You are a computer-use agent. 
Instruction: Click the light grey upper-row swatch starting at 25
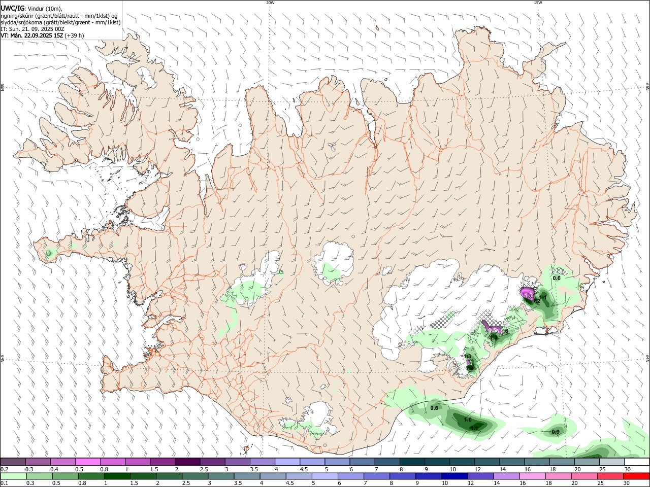[612, 462]
